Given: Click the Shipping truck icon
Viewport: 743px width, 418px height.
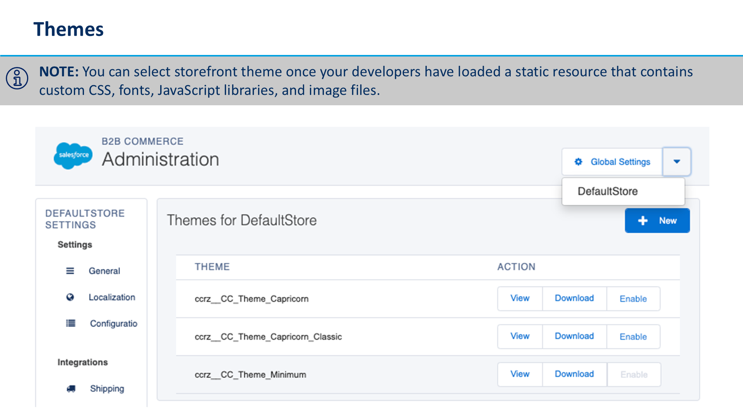Looking at the screenshot, I should click(x=71, y=389).
